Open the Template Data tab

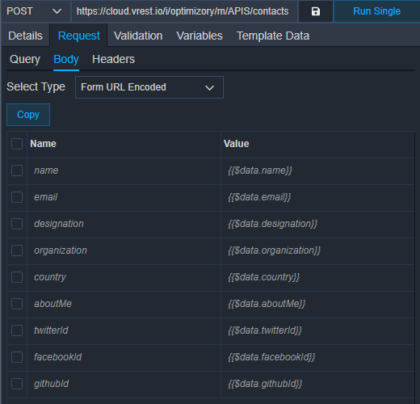273,36
